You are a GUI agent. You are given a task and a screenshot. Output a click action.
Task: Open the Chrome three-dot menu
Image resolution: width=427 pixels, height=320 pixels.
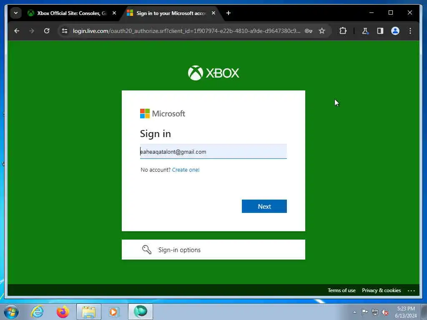tap(410, 31)
